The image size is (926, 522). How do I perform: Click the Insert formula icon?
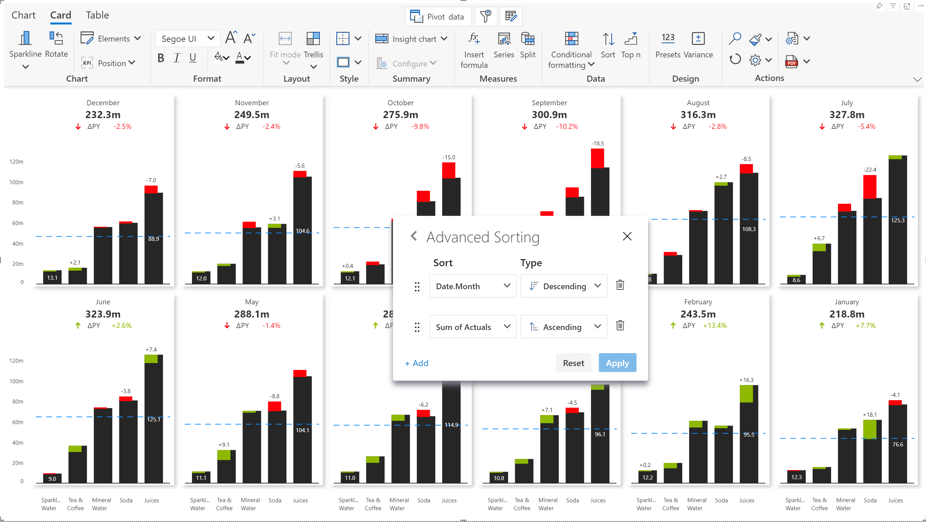(x=474, y=38)
